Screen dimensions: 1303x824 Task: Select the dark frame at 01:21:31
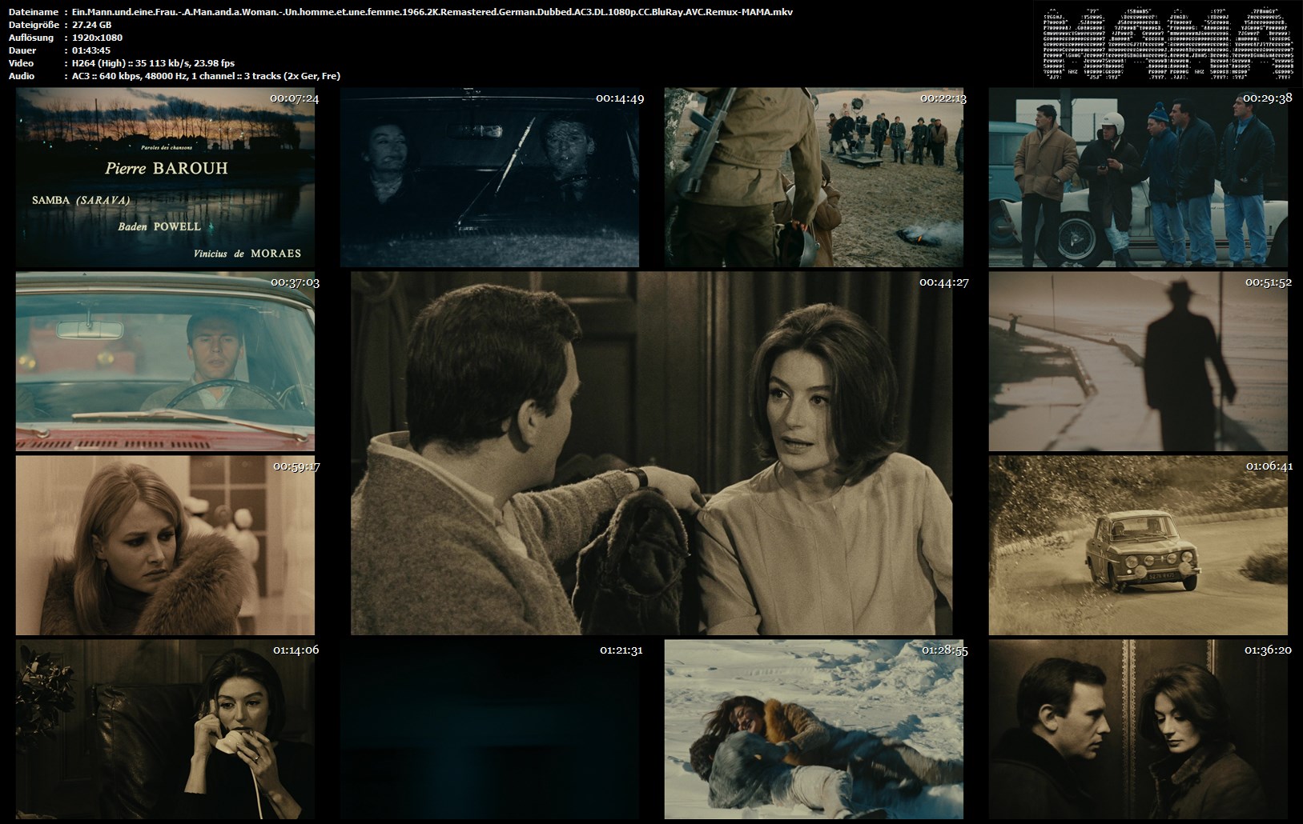(x=490, y=730)
